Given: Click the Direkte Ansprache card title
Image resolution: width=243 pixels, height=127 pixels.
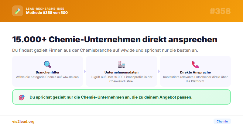Looking at the screenshot, I should (x=195, y=72).
